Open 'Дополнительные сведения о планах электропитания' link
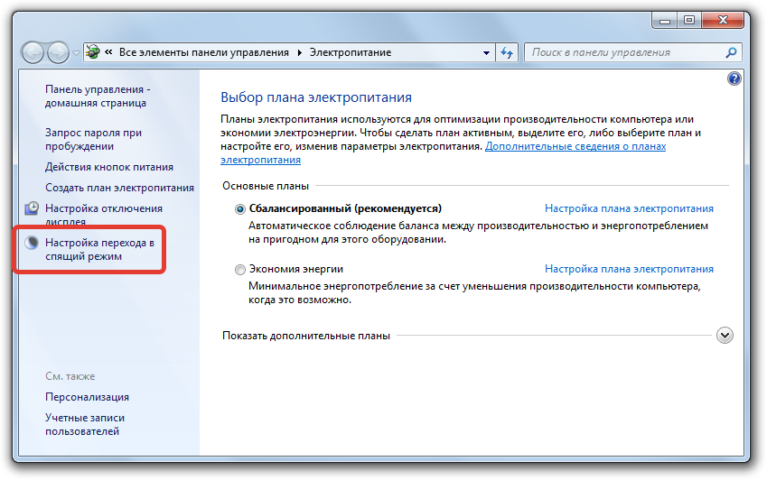This screenshot has height=480, width=767. [x=575, y=146]
